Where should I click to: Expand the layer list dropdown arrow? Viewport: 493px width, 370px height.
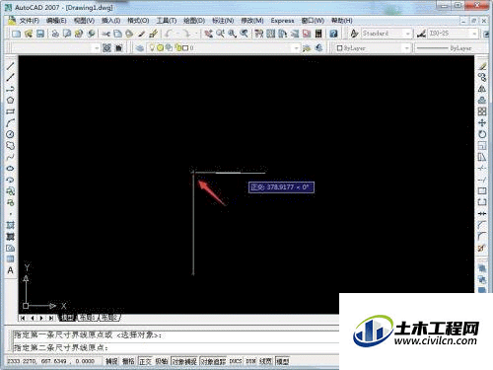(296, 48)
